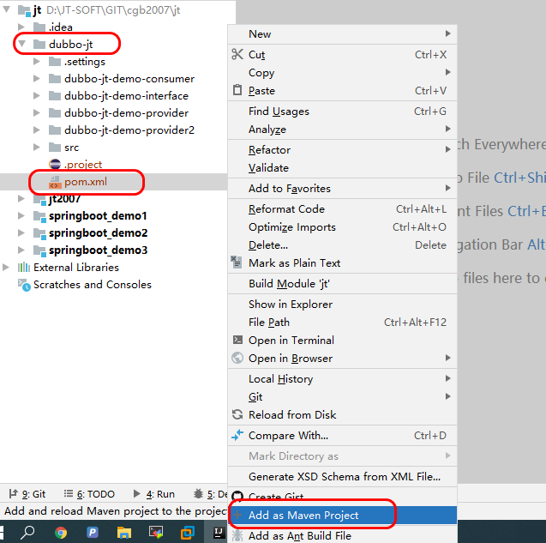Choose Delete... in context menu
Image resolution: width=546 pixels, height=543 pixels.
(342, 245)
